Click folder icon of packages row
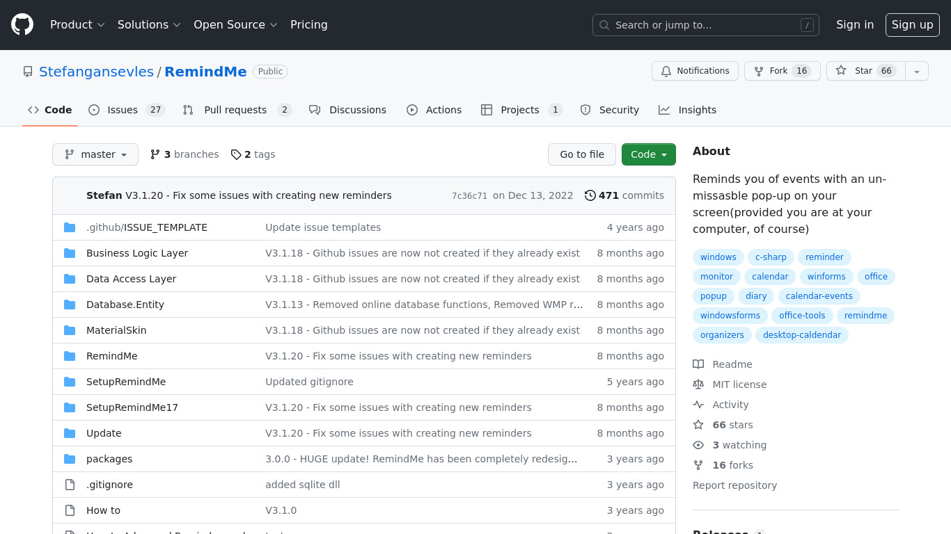 pos(70,459)
